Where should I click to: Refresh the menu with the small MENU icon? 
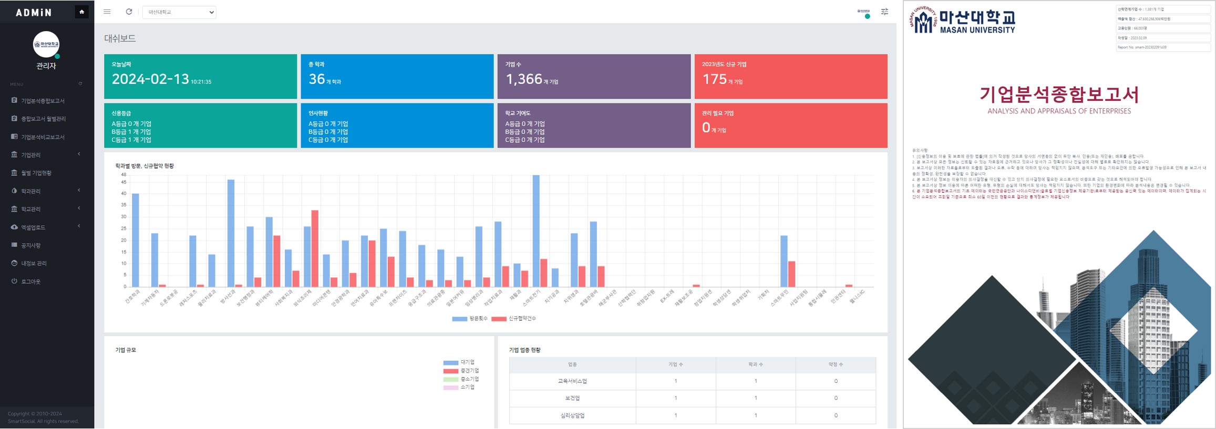pos(80,83)
